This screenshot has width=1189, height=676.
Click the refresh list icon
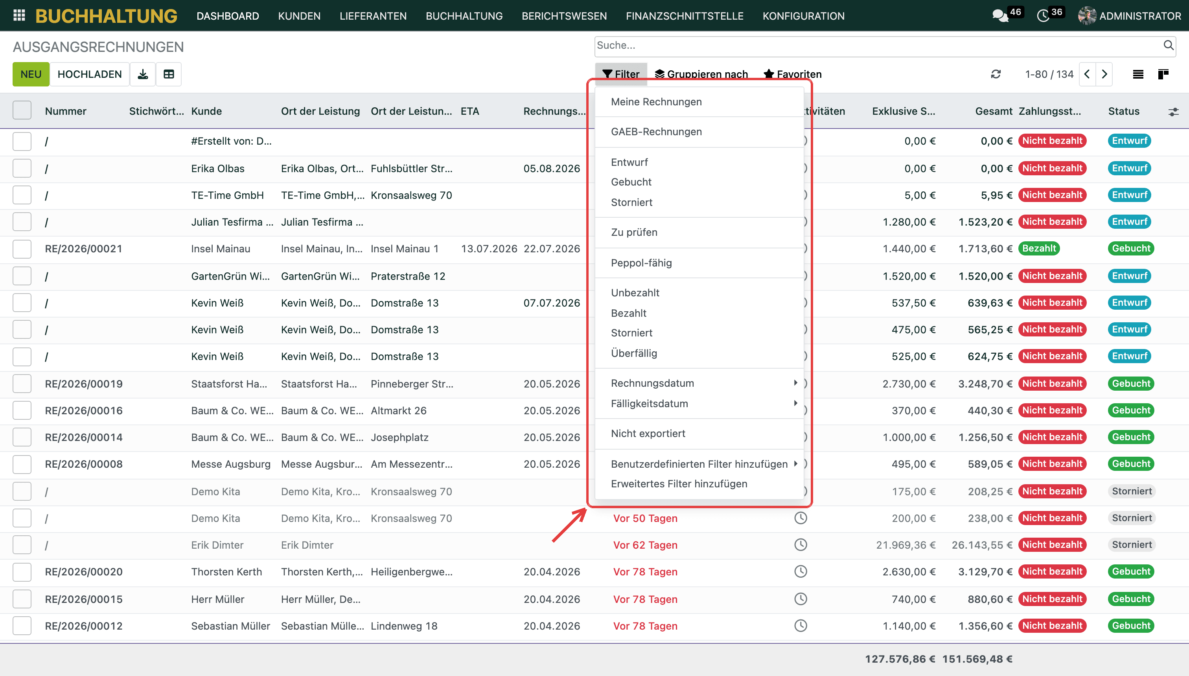click(x=996, y=74)
